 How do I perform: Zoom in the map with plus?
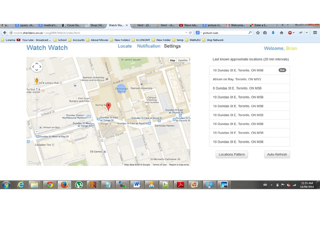(37, 89)
